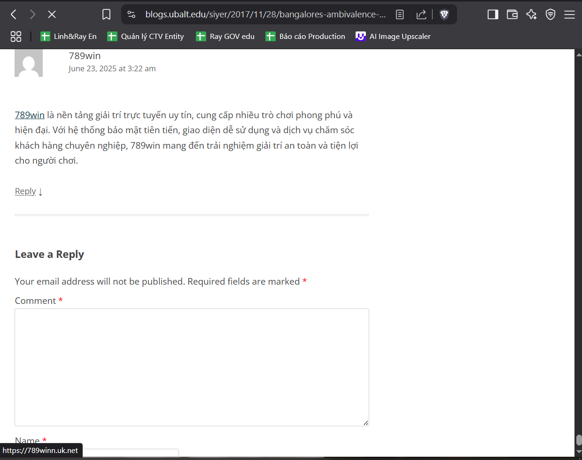This screenshot has height=460, width=582.
Task: Click the vertical scrollbar thumb
Action: 579,440
